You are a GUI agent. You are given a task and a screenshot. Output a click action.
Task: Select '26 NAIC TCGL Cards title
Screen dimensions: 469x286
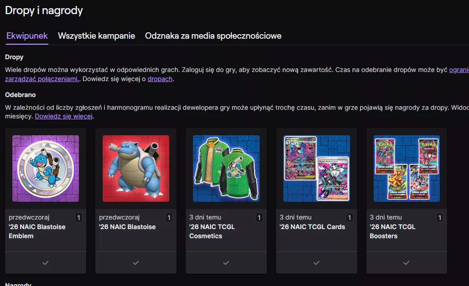[312, 227]
